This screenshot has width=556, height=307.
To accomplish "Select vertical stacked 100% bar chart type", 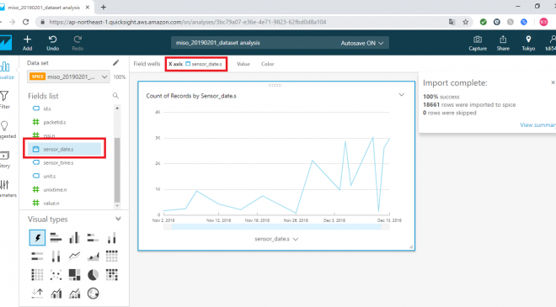I will (x=56, y=256).
